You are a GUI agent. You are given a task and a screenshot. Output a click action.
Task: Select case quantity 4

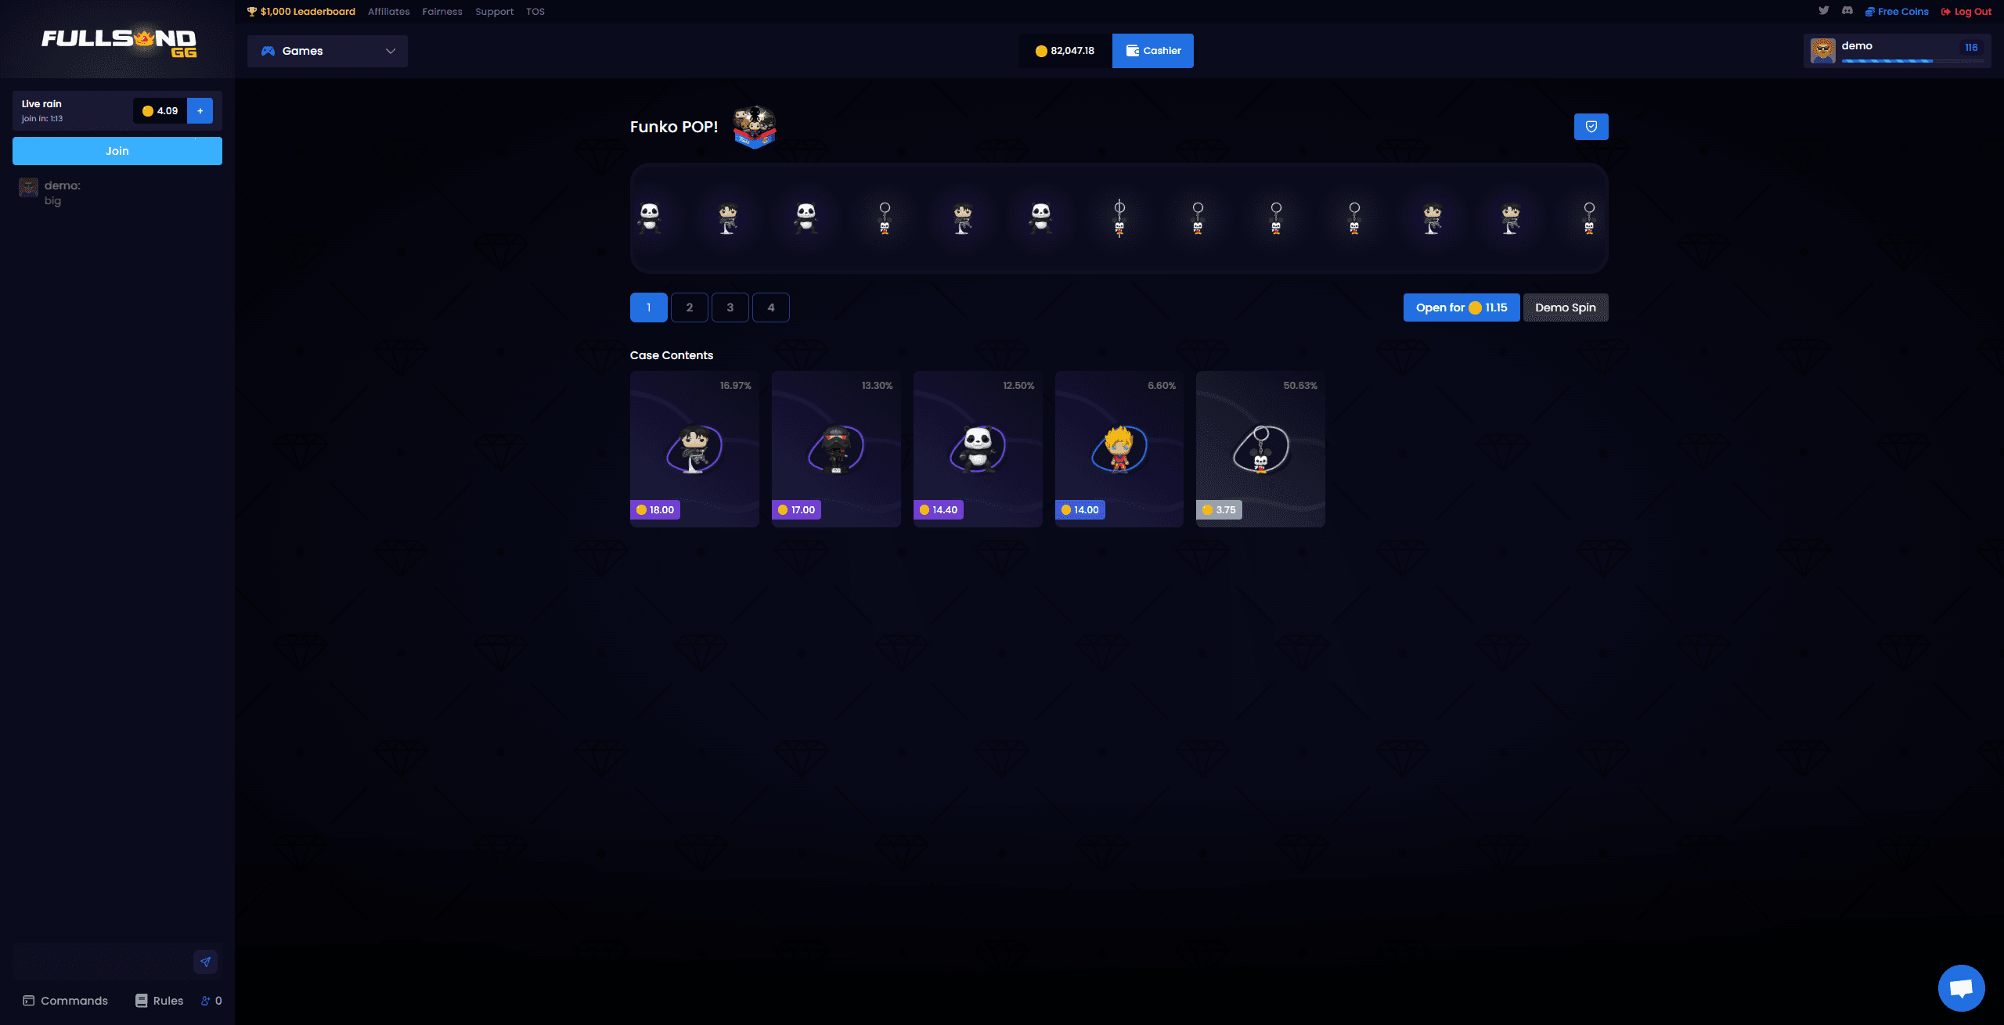pyautogui.click(x=770, y=307)
